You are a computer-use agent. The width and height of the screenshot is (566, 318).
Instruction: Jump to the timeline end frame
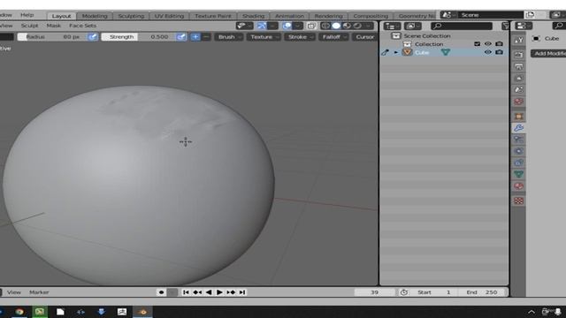click(242, 292)
